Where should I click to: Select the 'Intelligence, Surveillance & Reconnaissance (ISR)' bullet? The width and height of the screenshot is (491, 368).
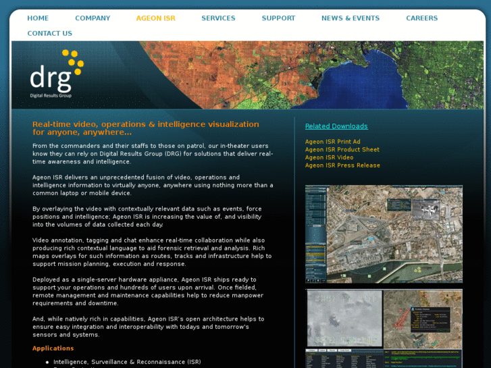point(127,362)
